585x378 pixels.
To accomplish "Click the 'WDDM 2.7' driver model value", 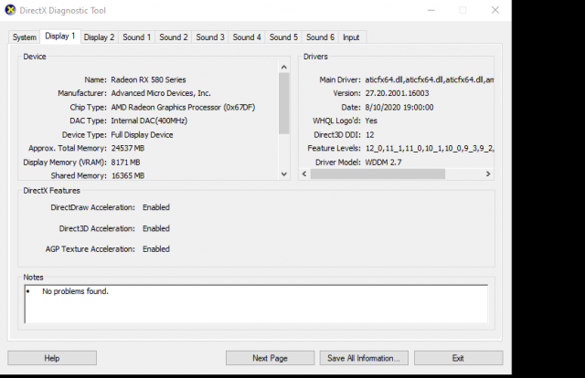I will [383, 163].
